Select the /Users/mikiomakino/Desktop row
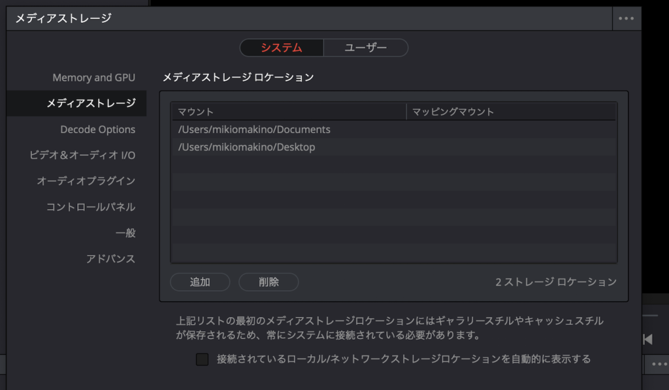Image resolution: width=669 pixels, height=390 pixels. point(394,147)
